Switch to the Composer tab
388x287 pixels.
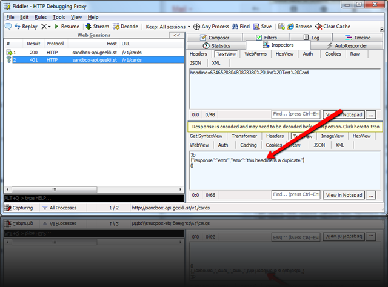[x=214, y=38]
